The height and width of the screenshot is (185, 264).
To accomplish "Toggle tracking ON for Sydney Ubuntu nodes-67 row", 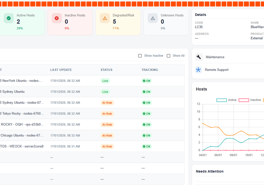I will pos(146,103).
